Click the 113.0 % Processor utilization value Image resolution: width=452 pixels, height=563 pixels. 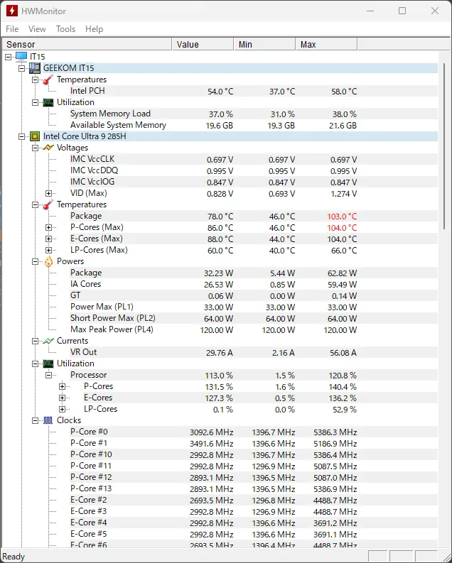click(219, 376)
